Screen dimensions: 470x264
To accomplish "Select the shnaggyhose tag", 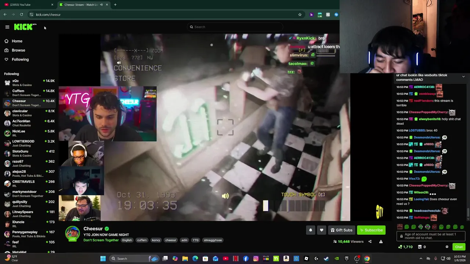I will tap(213, 240).
